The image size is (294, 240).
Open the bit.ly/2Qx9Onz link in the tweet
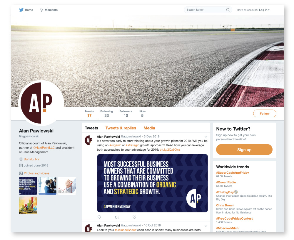[x=170, y=150]
